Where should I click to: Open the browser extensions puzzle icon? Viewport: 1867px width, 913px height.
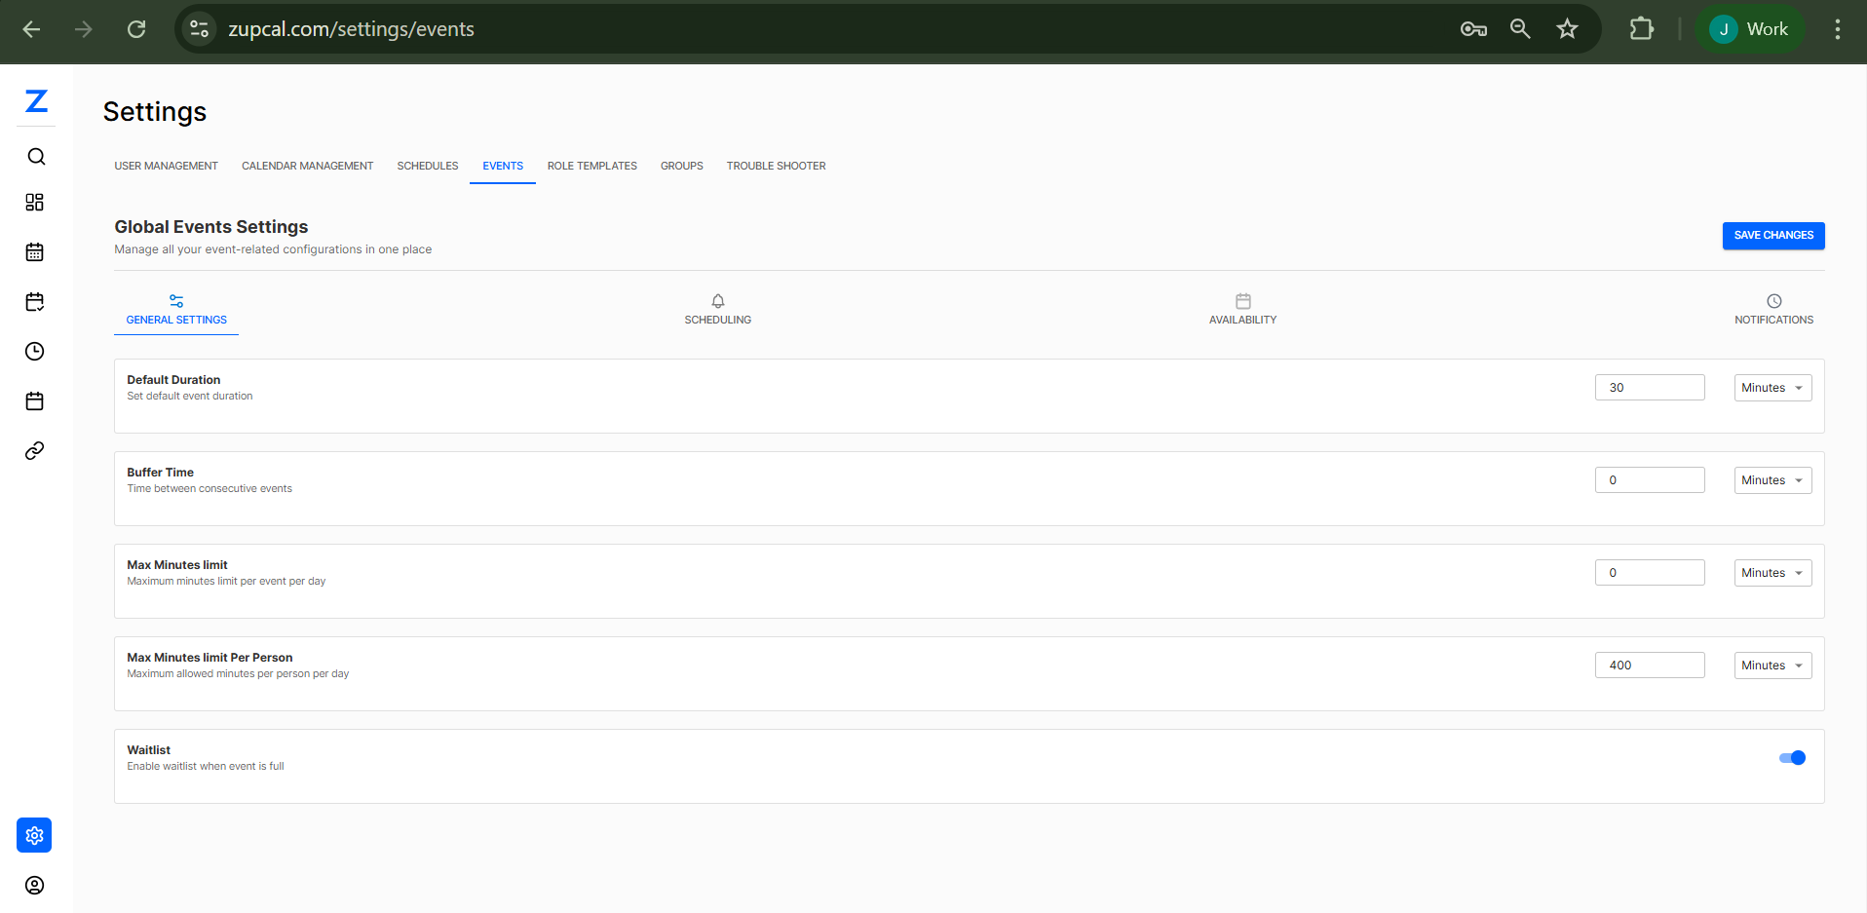click(x=1642, y=29)
